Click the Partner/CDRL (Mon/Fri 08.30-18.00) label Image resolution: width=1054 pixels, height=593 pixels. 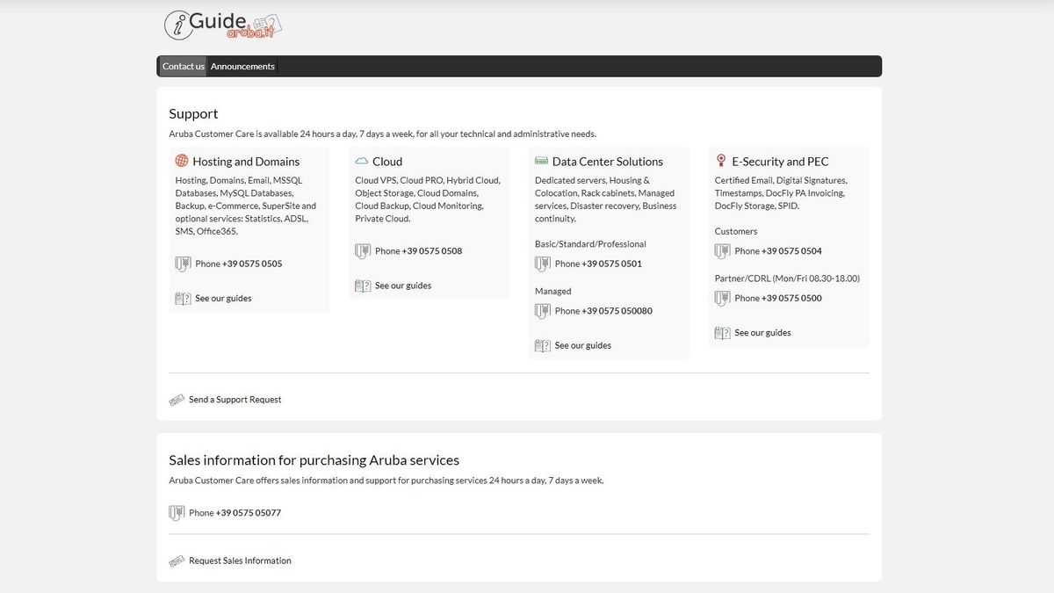pos(787,278)
